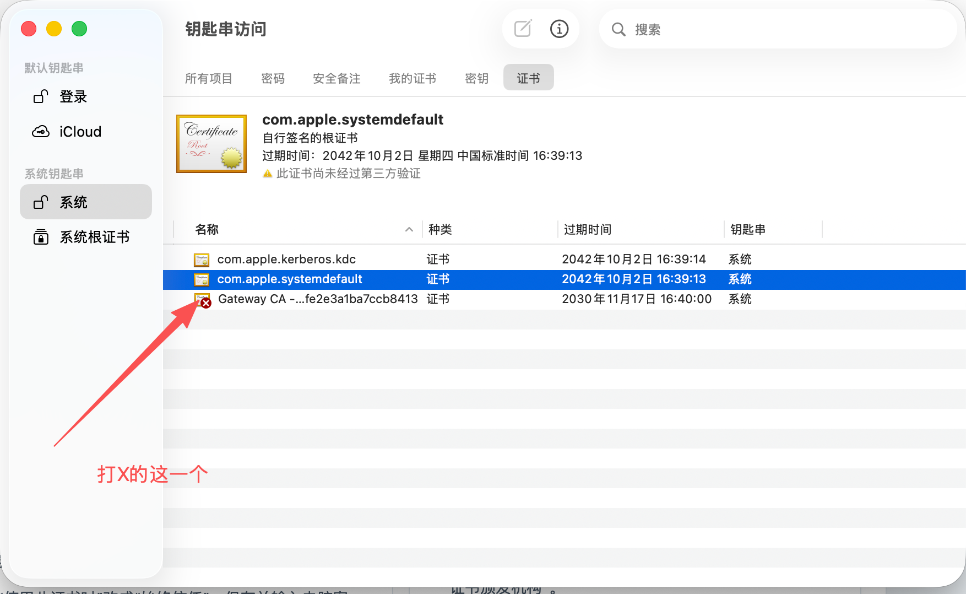
Task: Click the yellow warning triangle icon
Action: (268, 174)
